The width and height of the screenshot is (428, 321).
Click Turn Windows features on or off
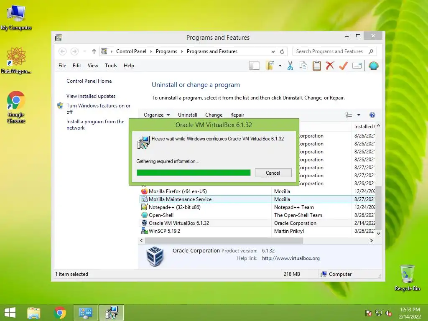99,109
